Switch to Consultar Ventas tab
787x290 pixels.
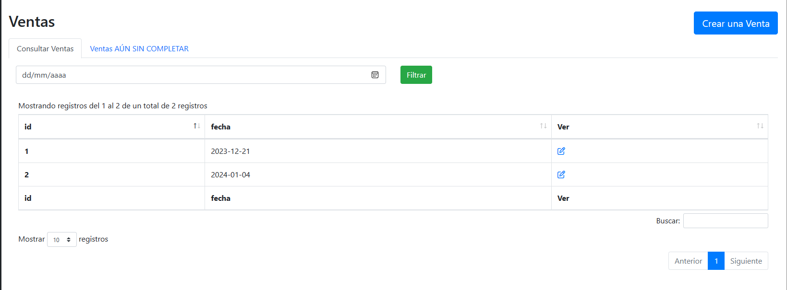[45, 48]
